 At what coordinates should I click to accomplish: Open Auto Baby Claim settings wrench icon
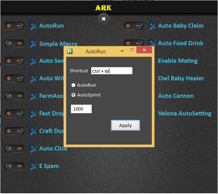point(152,26)
